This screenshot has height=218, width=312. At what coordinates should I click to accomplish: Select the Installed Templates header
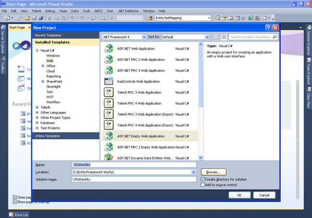[x=66, y=42]
